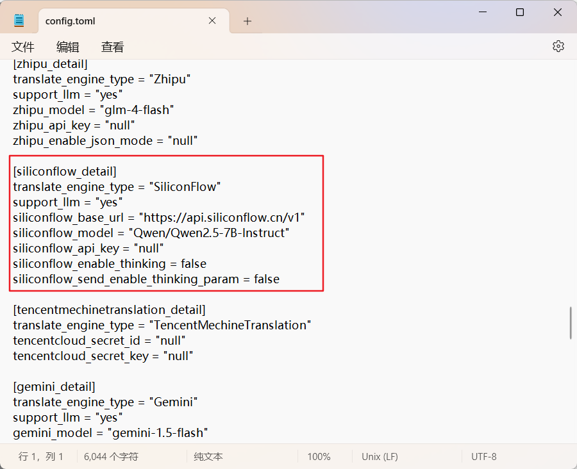Open the 查看 menu
Screen dimensions: 577x469
click(x=113, y=47)
